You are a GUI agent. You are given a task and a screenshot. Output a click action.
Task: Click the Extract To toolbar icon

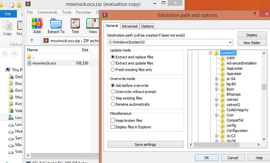pos(56,24)
